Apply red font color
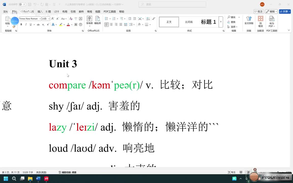The image size is (293, 183). (x=68, y=24)
